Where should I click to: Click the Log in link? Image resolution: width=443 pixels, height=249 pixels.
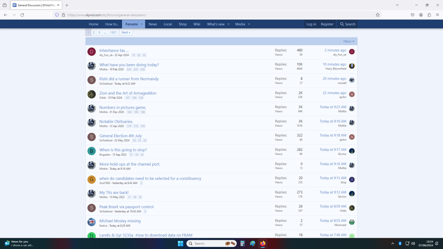[x=311, y=24]
